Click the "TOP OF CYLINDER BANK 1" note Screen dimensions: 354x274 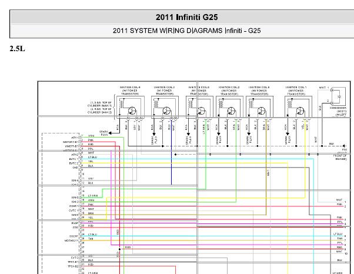[99, 104]
